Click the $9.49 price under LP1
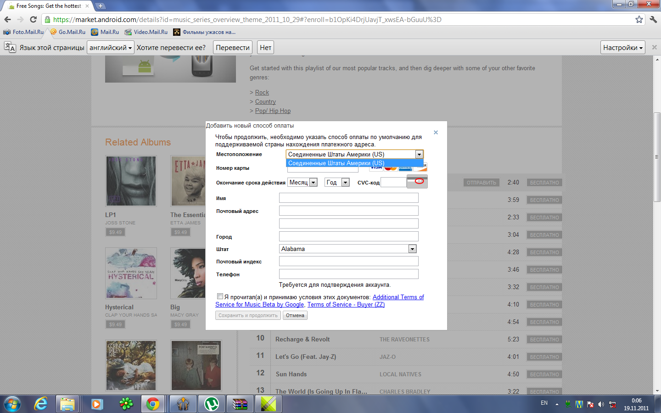 point(116,232)
